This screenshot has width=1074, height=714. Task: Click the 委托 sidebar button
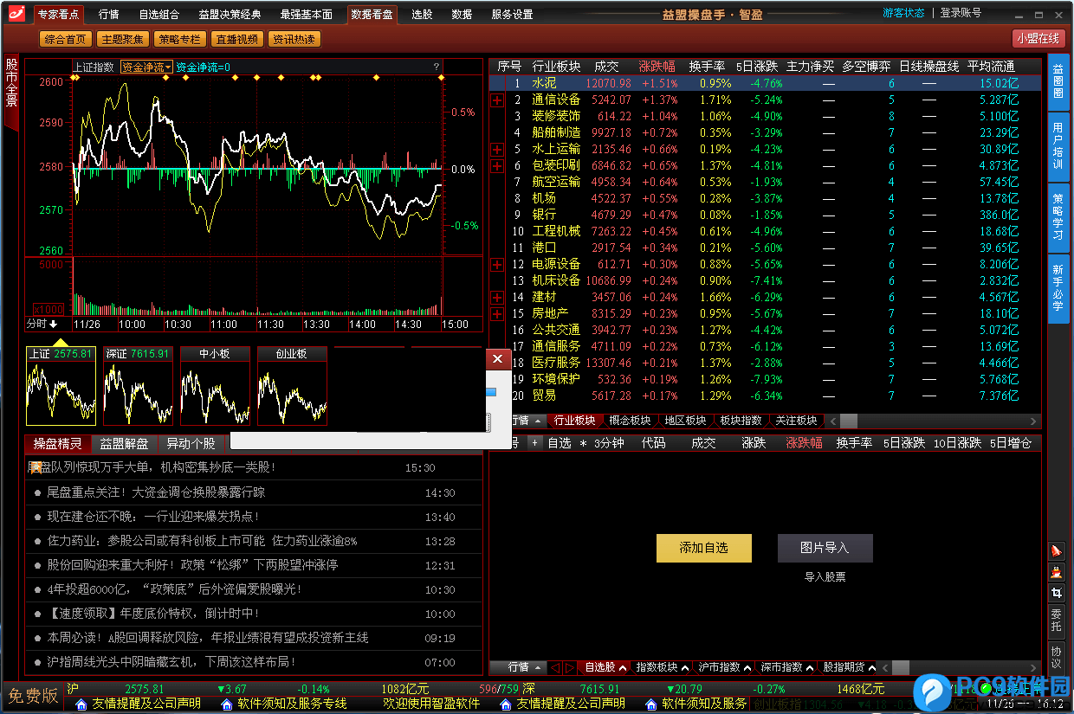(x=1056, y=621)
